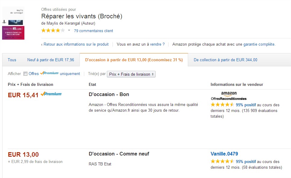Open the rating breakdown dropdown arrow
The height and width of the screenshot is (178, 291).
(x=69, y=30)
